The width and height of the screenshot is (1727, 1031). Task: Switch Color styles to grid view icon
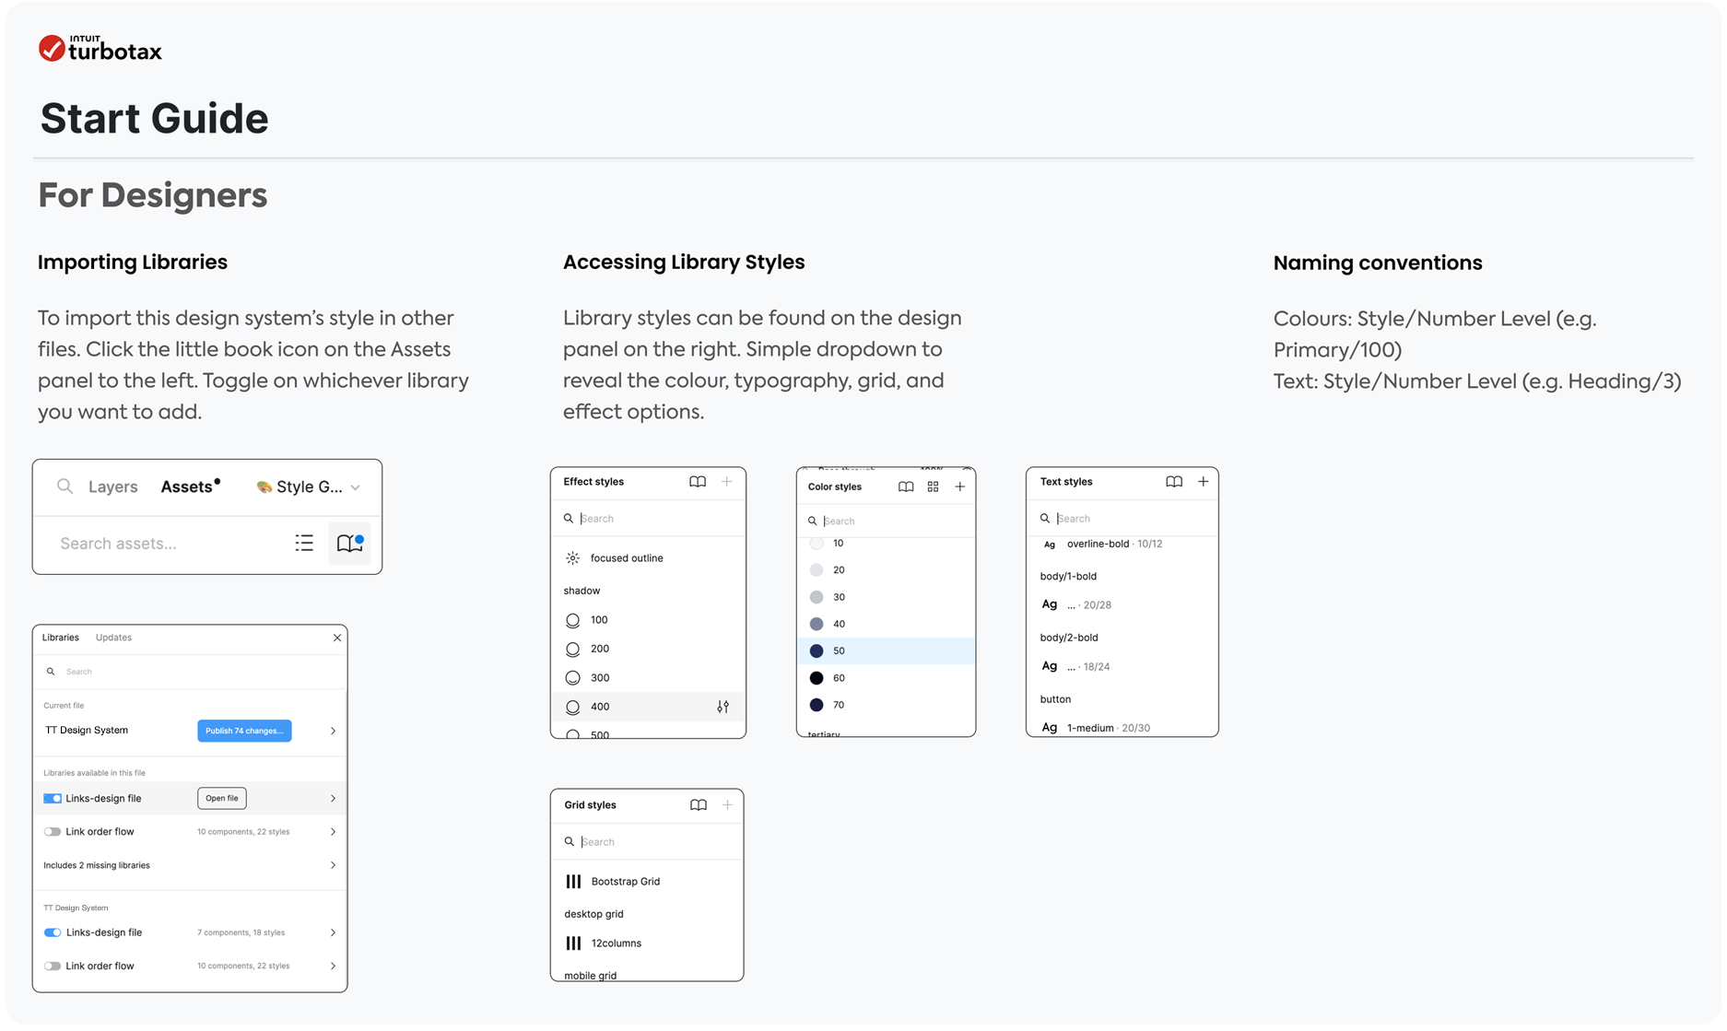[x=933, y=486]
